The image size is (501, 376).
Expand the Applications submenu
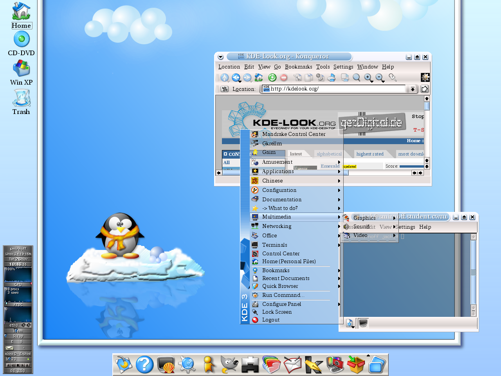(296, 171)
